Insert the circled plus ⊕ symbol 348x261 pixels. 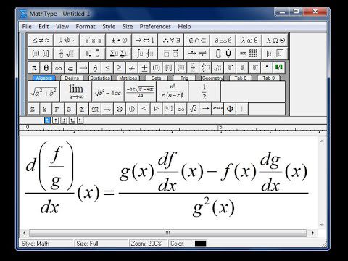(132, 109)
